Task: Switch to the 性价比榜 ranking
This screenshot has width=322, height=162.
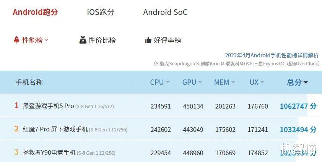Action: pos(102,40)
